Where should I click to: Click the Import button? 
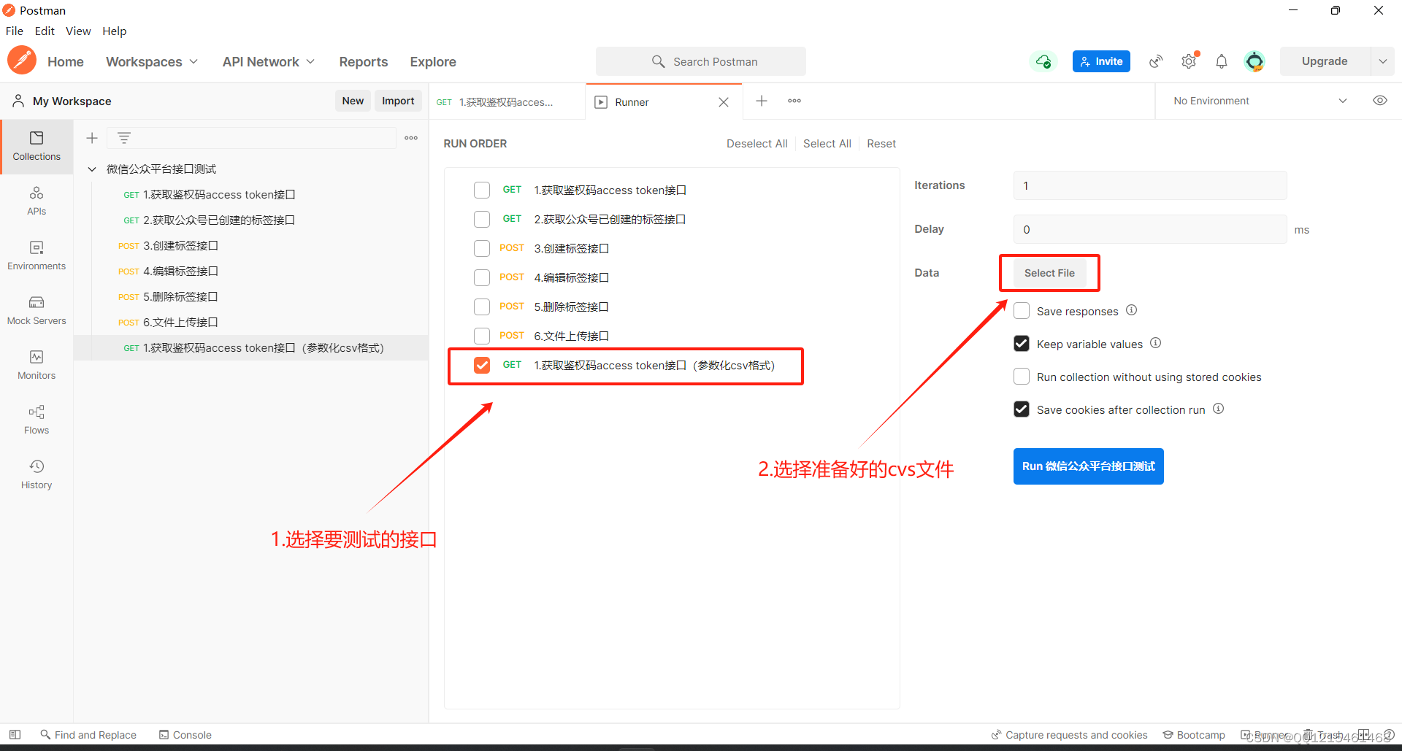pos(398,101)
